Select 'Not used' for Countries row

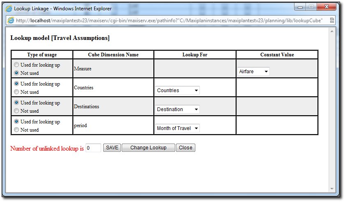16,92
